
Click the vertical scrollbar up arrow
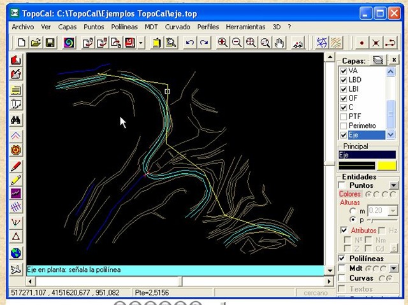point(330,57)
